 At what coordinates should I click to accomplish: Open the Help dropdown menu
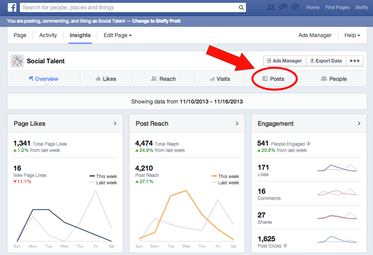[x=352, y=35]
